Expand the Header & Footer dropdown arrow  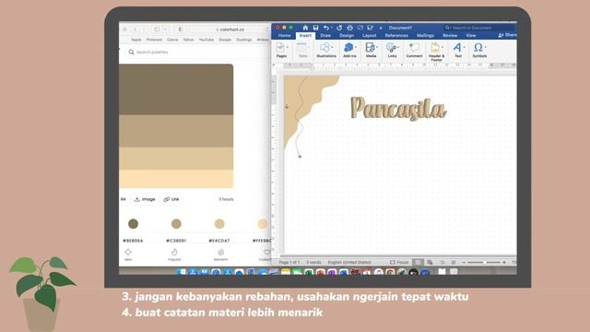coord(442,47)
